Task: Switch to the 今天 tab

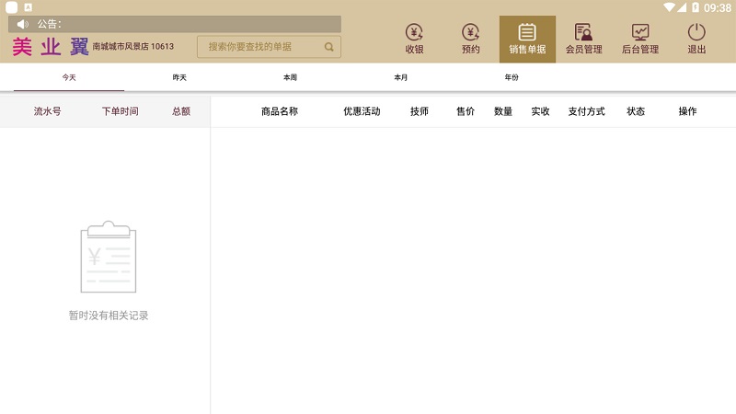Action: coord(69,77)
